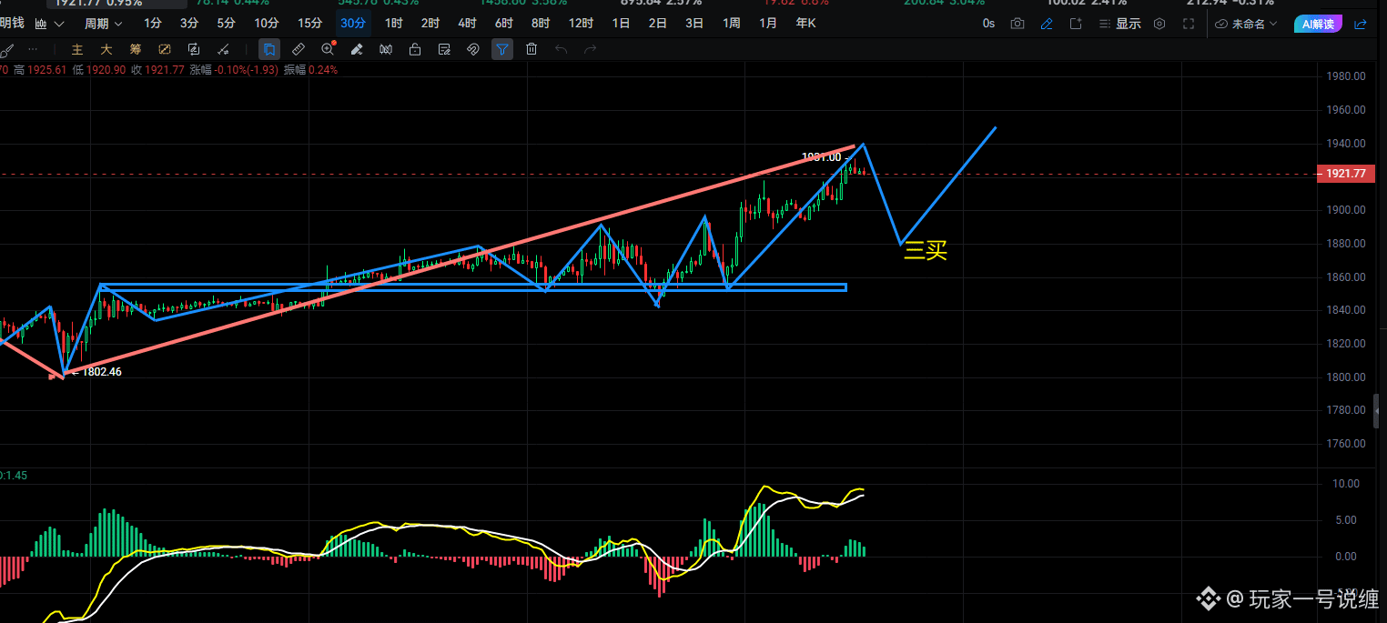Screen dimensions: 1387x623
Task: Switch to the 1日 timeframe
Action: tap(621, 24)
